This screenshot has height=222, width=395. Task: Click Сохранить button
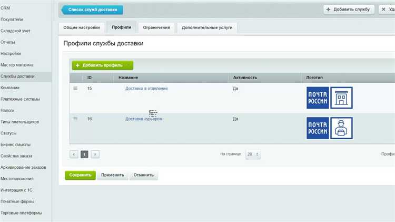click(80, 175)
